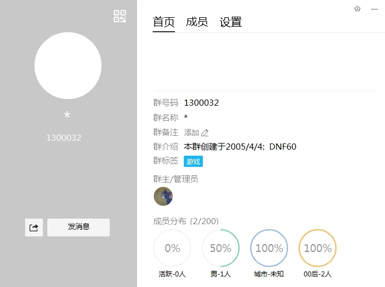Screen dimensions: 385x287
Task: Click the 群标签 label
Action: coord(165,161)
